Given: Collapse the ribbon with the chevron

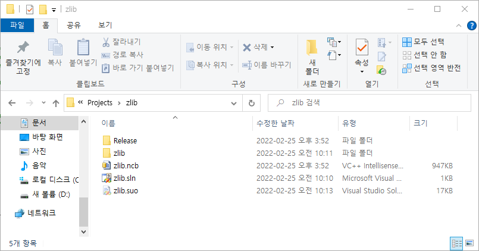Looking at the screenshot, I should pos(459,26).
